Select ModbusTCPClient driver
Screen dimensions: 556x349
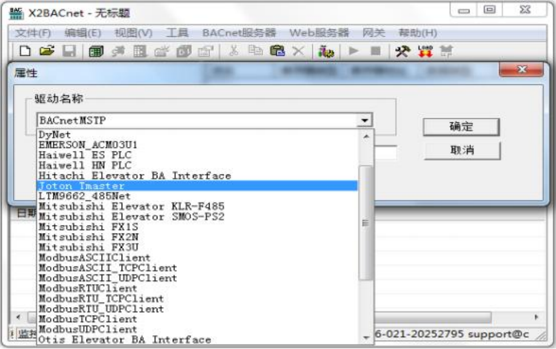coord(197,319)
